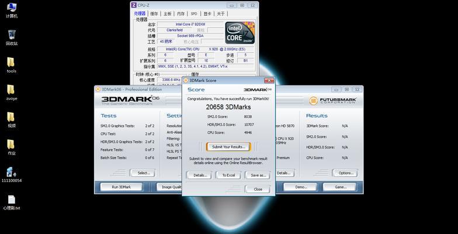The height and width of the screenshot is (234, 458).
Task: Click Details button in 3DMark Score dialog
Action: coord(200,175)
